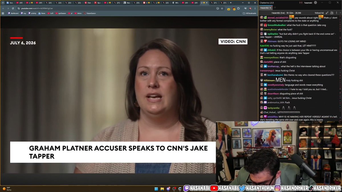
Task: Open the Chatterino viewer list icon
Action: coord(332,13)
